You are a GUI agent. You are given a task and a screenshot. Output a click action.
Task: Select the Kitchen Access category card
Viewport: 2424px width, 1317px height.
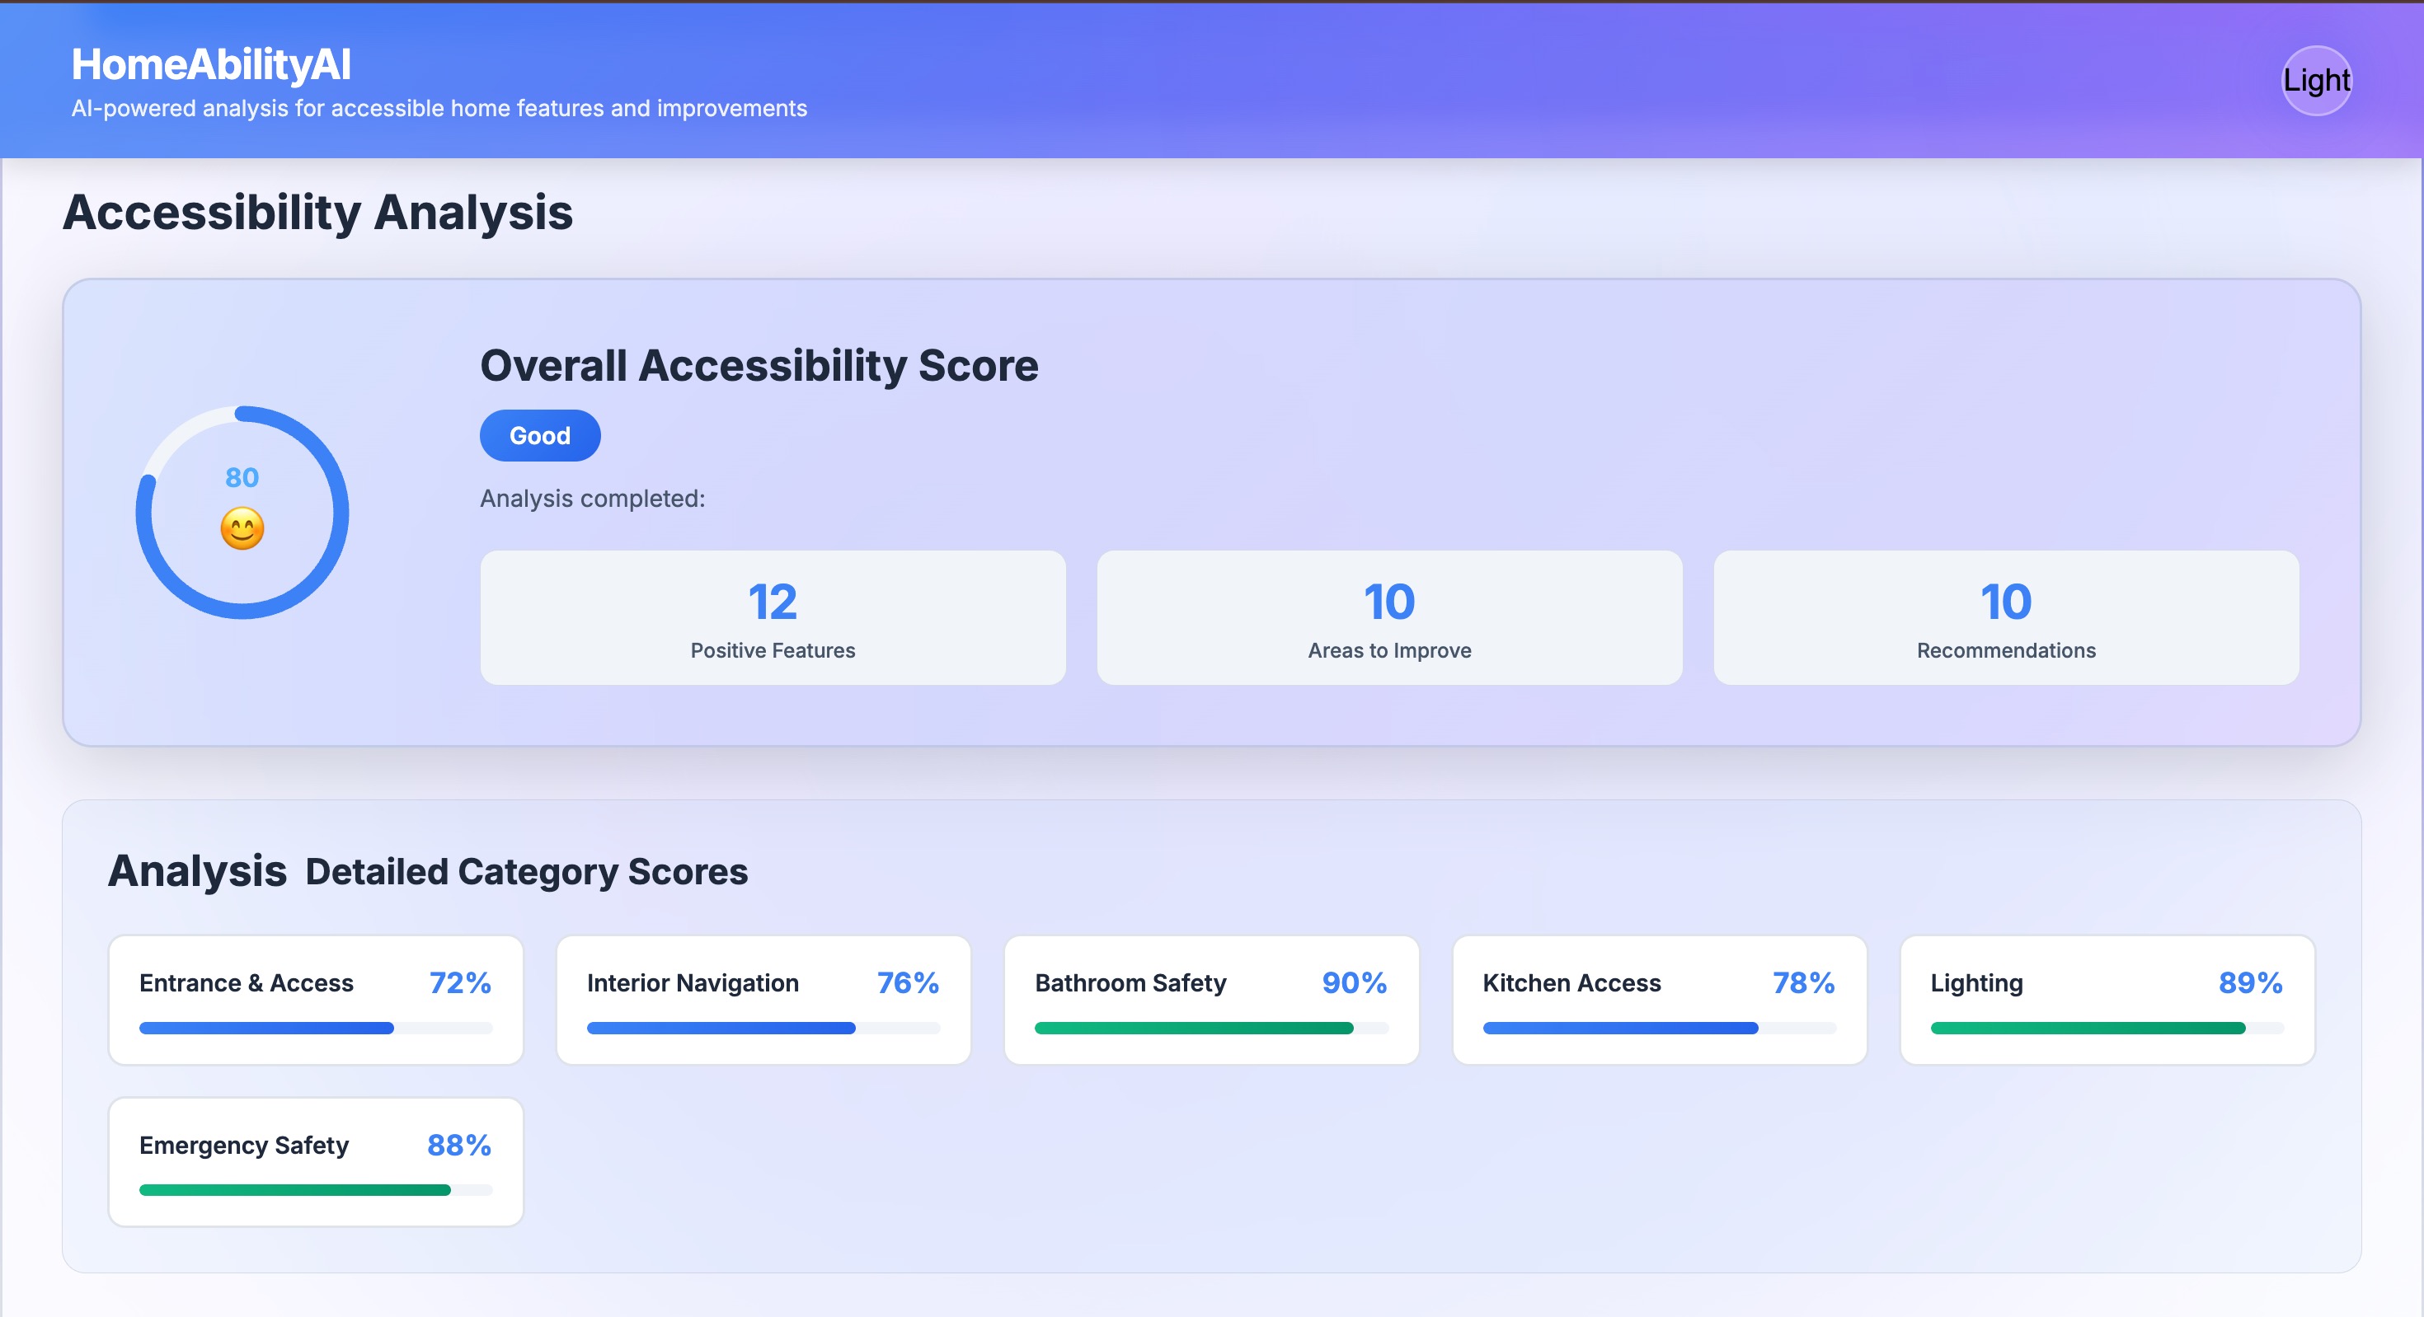[1658, 999]
